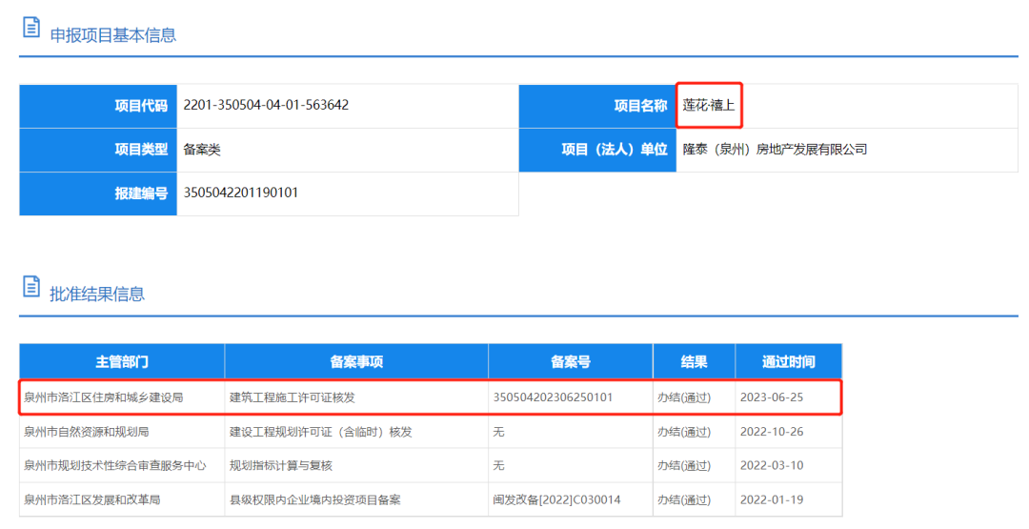
Task: Select the 建筑工程施工许可证核发 item
Action: 293,397
